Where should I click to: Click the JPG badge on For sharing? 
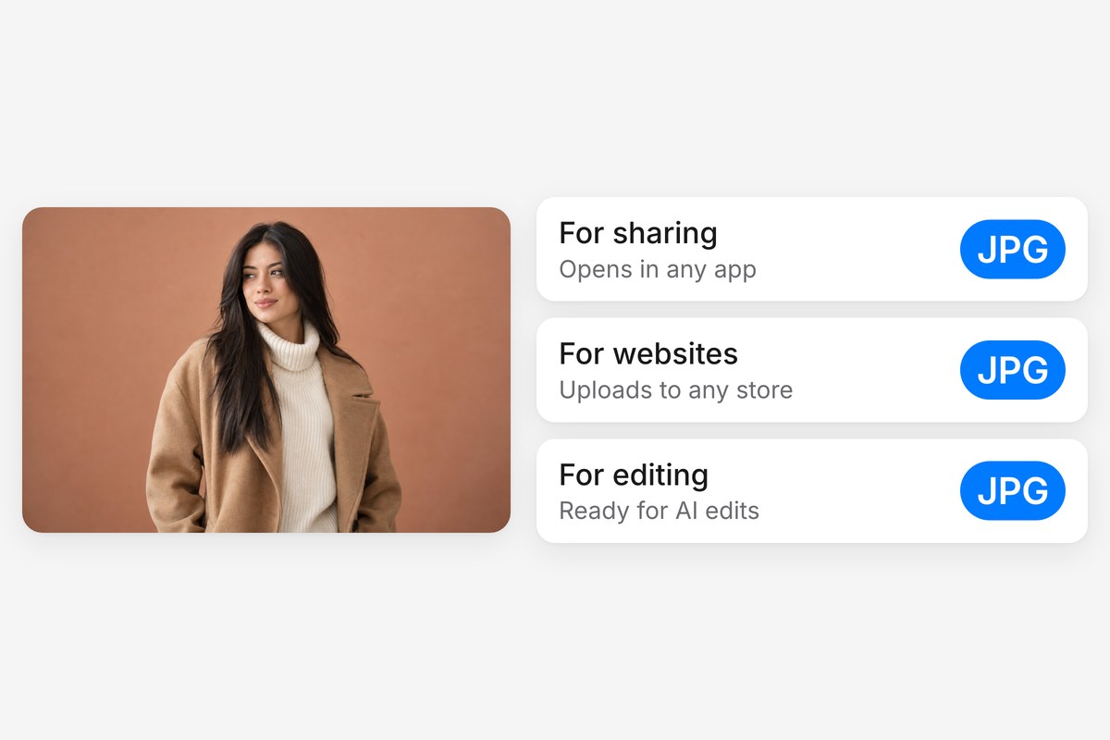point(1013,249)
